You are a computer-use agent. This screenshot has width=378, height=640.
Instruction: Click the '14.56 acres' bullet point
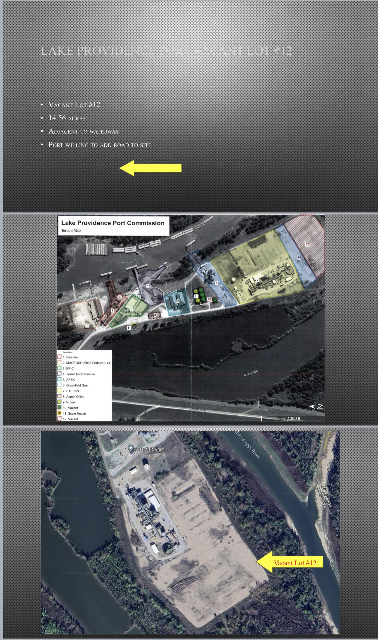click(x=67, y=118)
